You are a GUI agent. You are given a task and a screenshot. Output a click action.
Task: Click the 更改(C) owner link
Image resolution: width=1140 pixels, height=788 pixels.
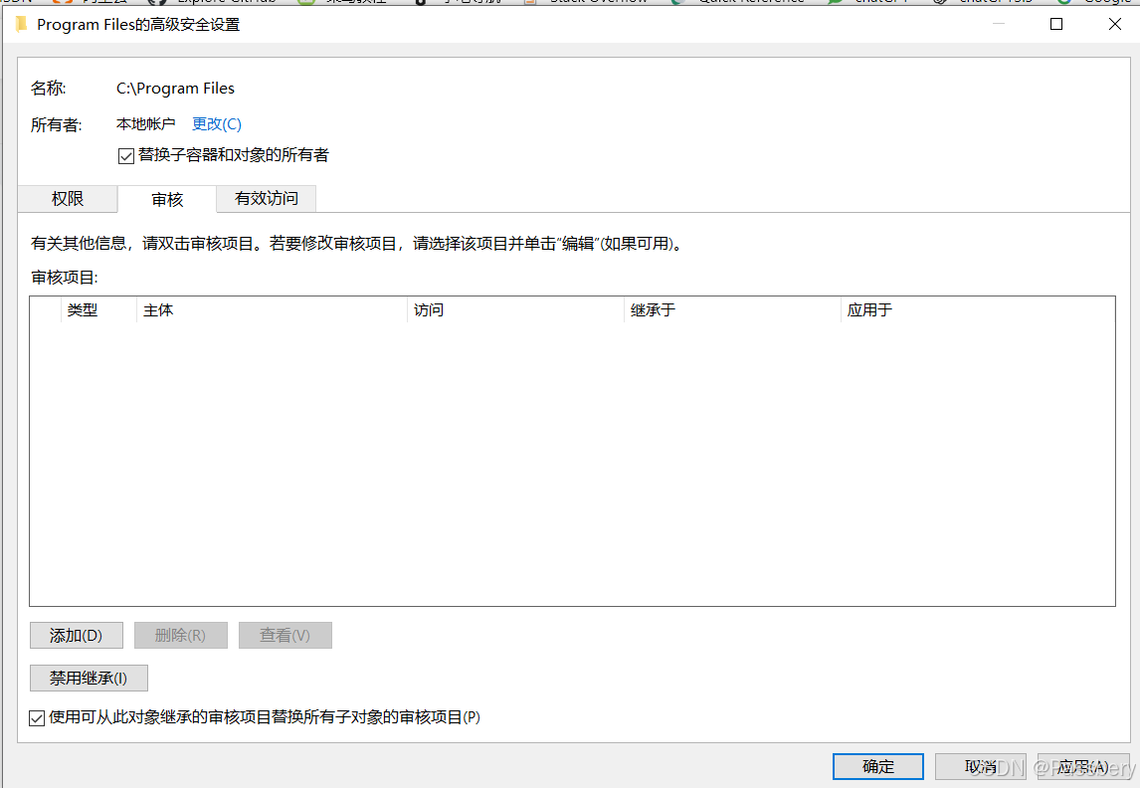[217, 124]
